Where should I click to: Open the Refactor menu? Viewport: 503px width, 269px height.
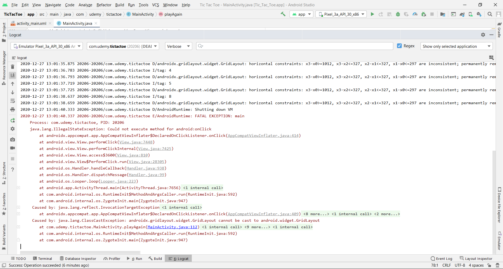coord(104,5)
